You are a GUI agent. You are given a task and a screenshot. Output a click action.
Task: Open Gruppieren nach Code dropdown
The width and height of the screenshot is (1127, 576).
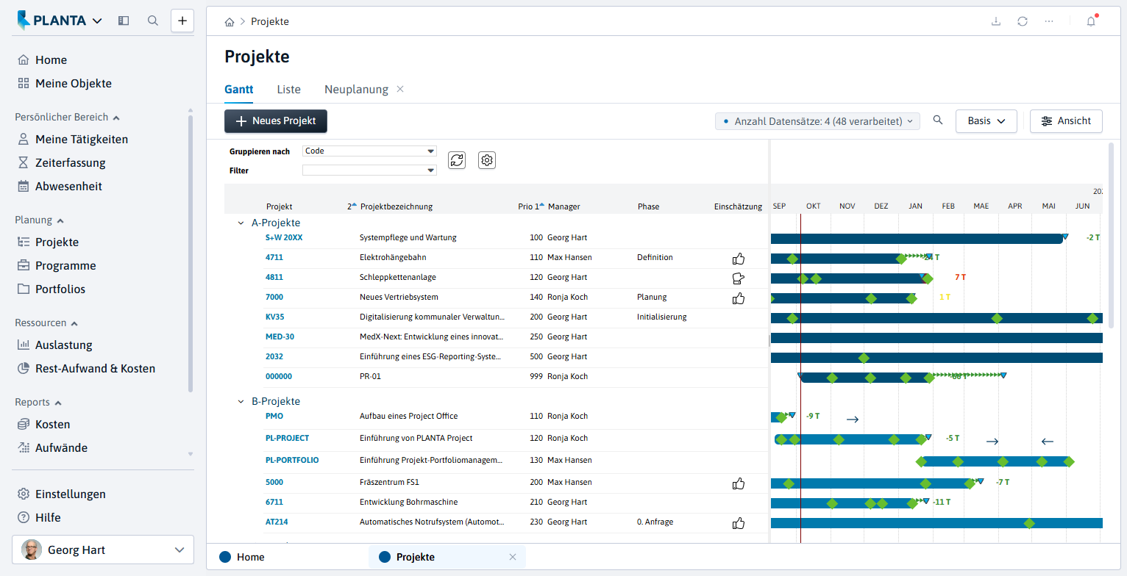pos(369,151)
